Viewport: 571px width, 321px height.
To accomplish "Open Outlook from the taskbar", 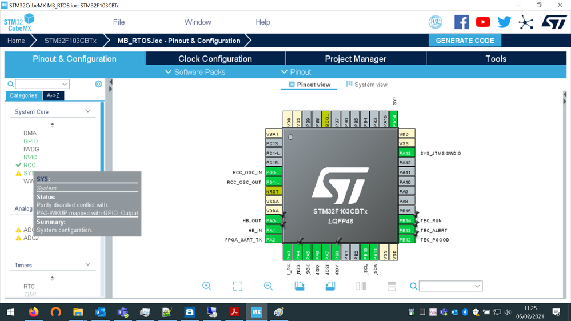I will (100, 312).
